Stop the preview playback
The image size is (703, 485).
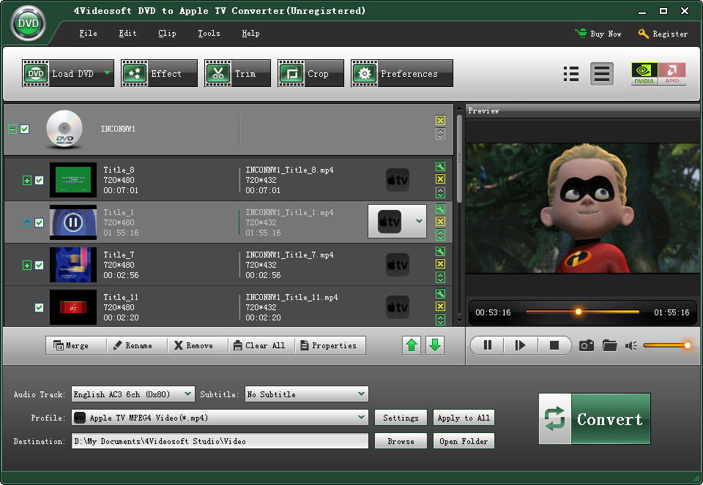(x=554, y=345)
